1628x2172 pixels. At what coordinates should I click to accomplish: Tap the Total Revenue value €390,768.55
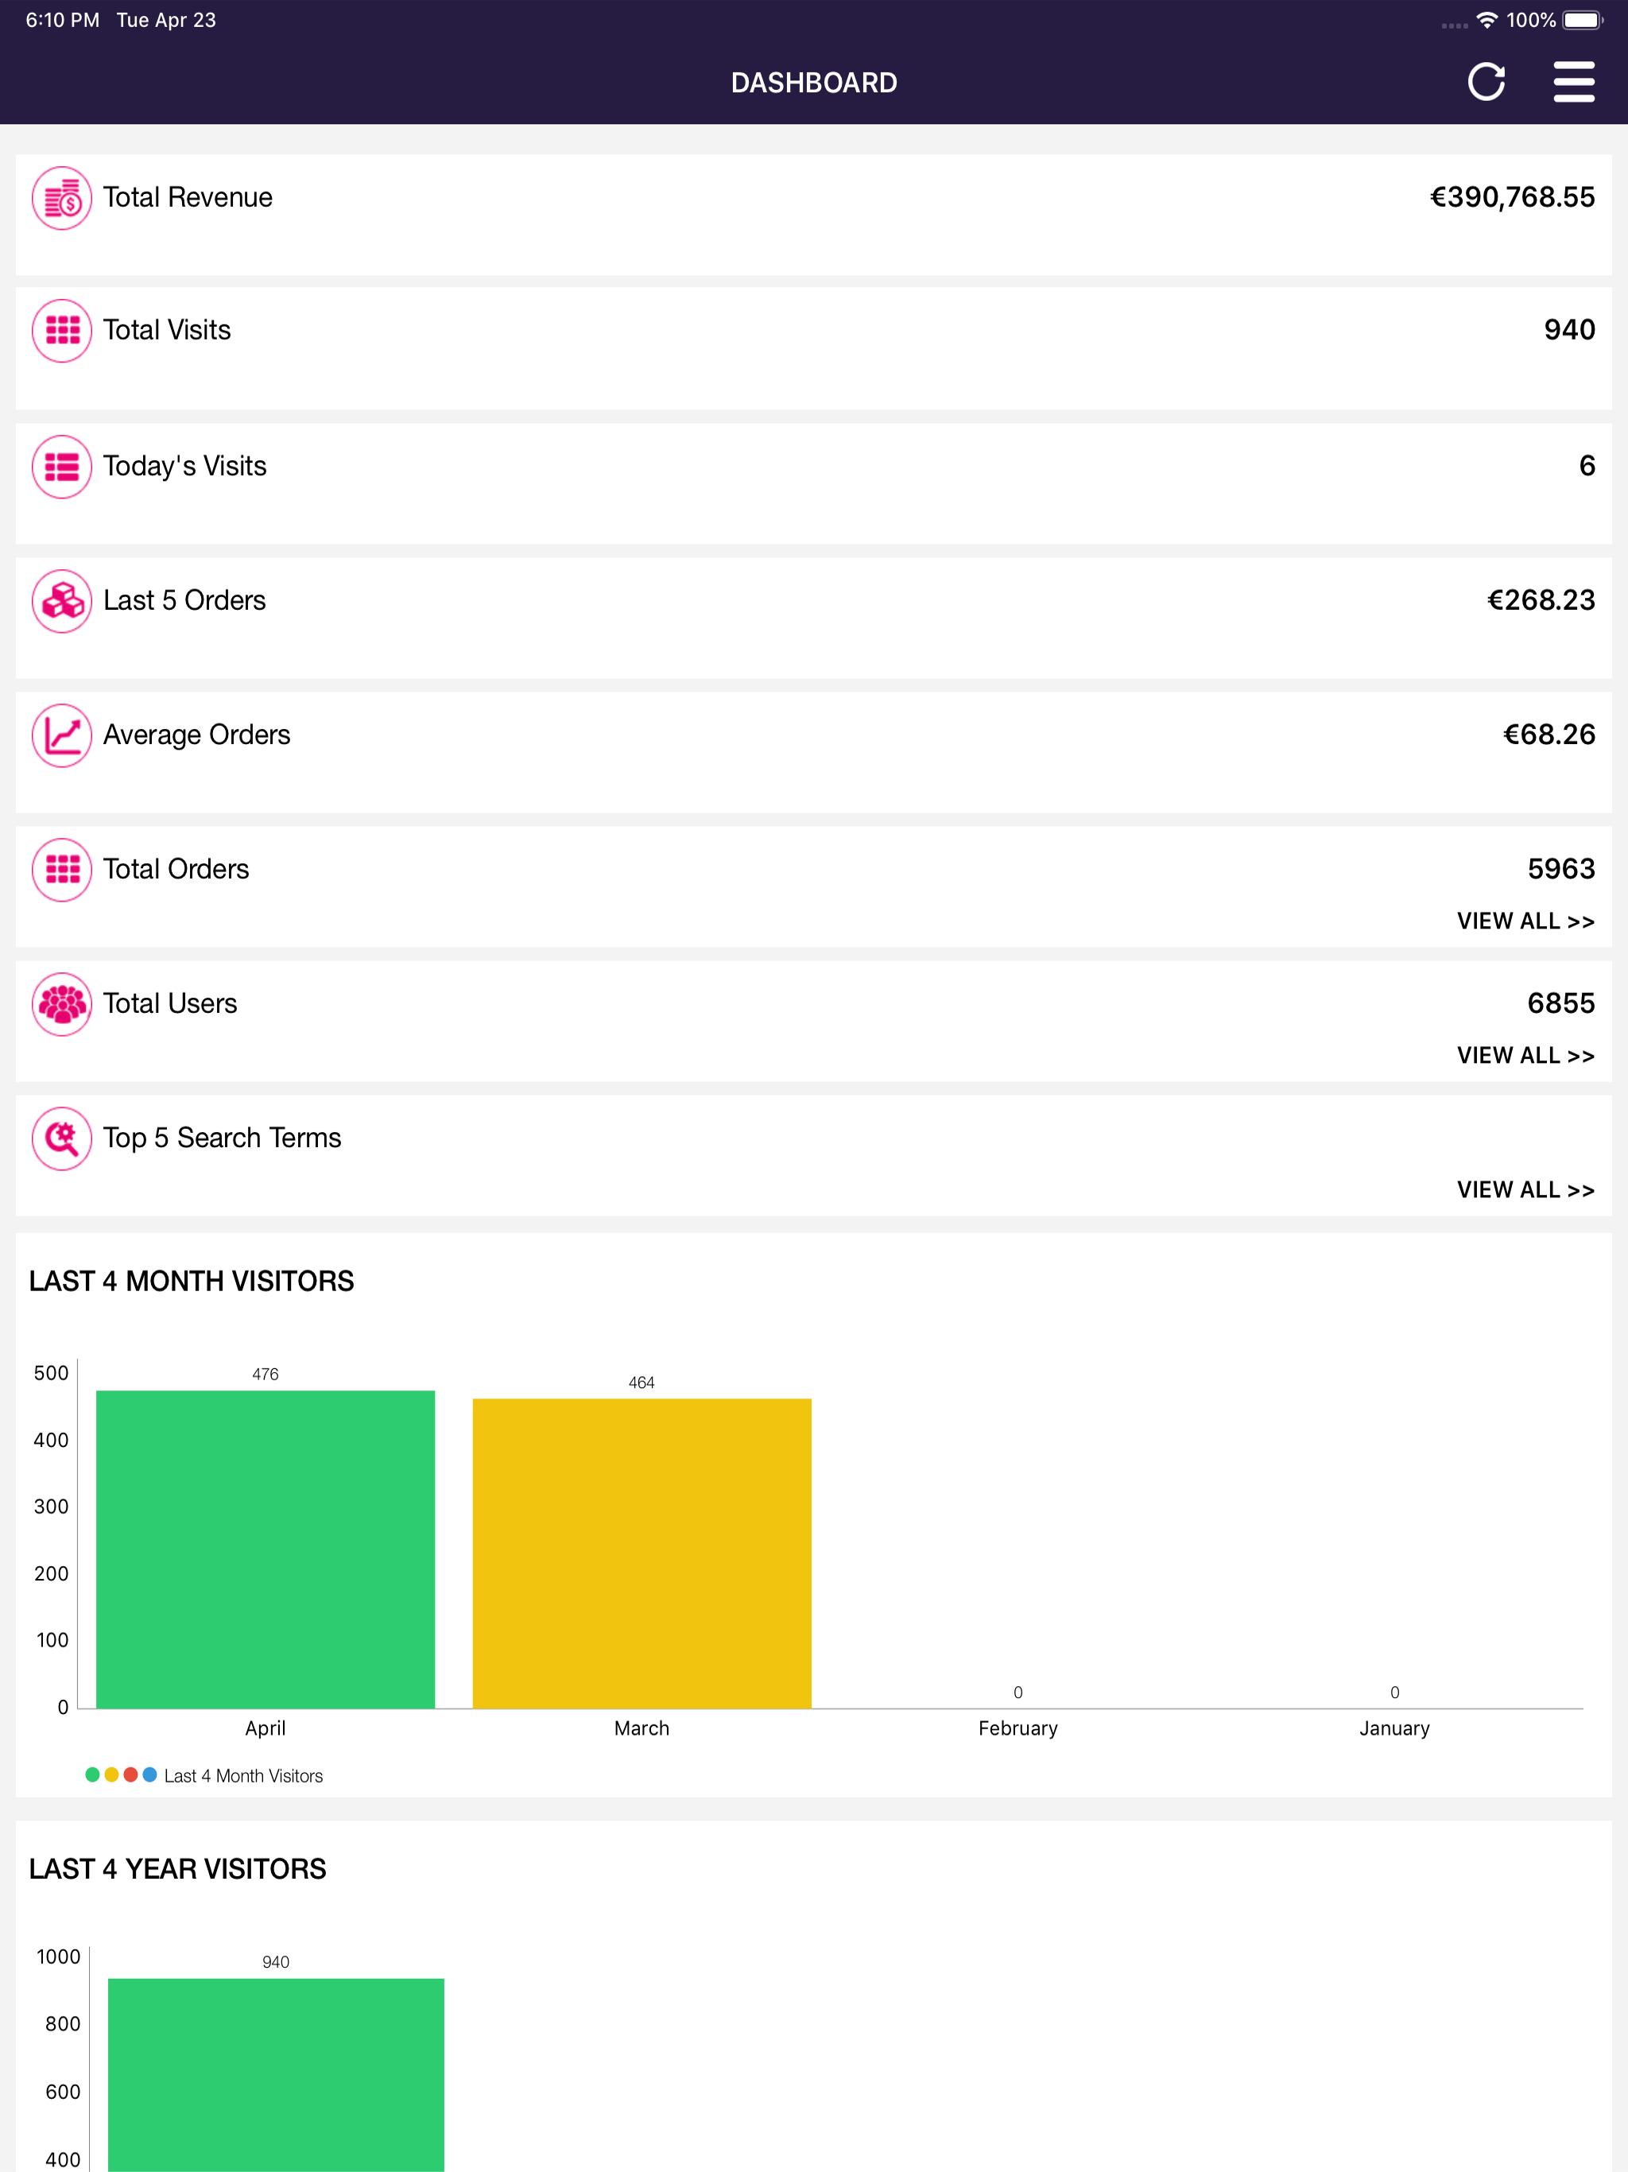pos(1512,197)
